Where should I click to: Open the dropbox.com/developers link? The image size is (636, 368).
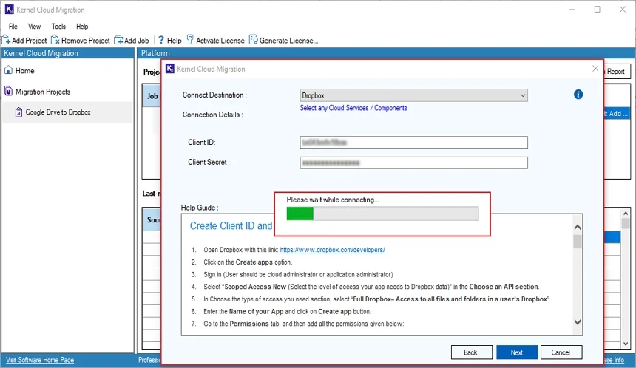332,250
